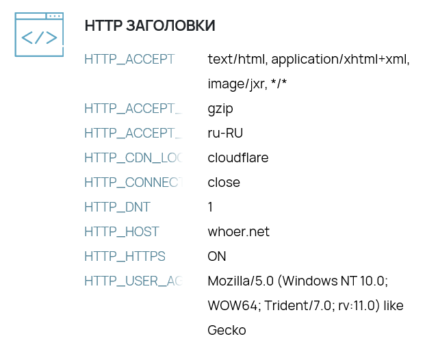Image resolution: width=438 pixels, height=343 pixels.
Task: Click the HTTP_CDN_LOO header label
Action: tap(133, 157)
